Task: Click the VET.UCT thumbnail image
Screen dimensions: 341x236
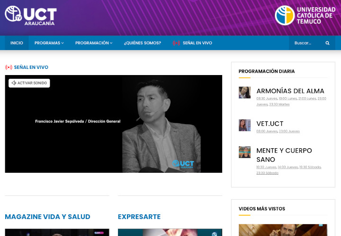Action: (245, 125)
